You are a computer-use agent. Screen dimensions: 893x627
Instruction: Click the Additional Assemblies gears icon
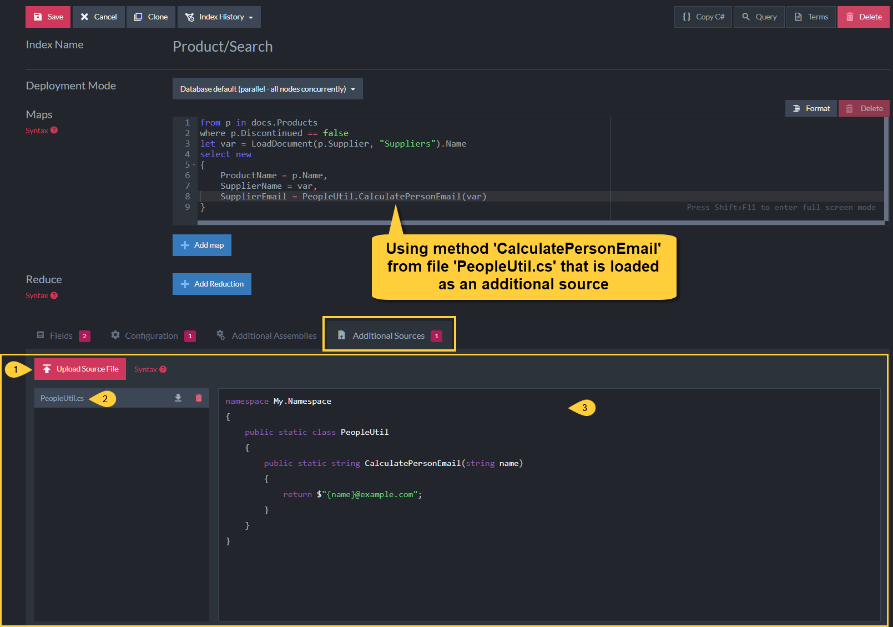(221, 335)
